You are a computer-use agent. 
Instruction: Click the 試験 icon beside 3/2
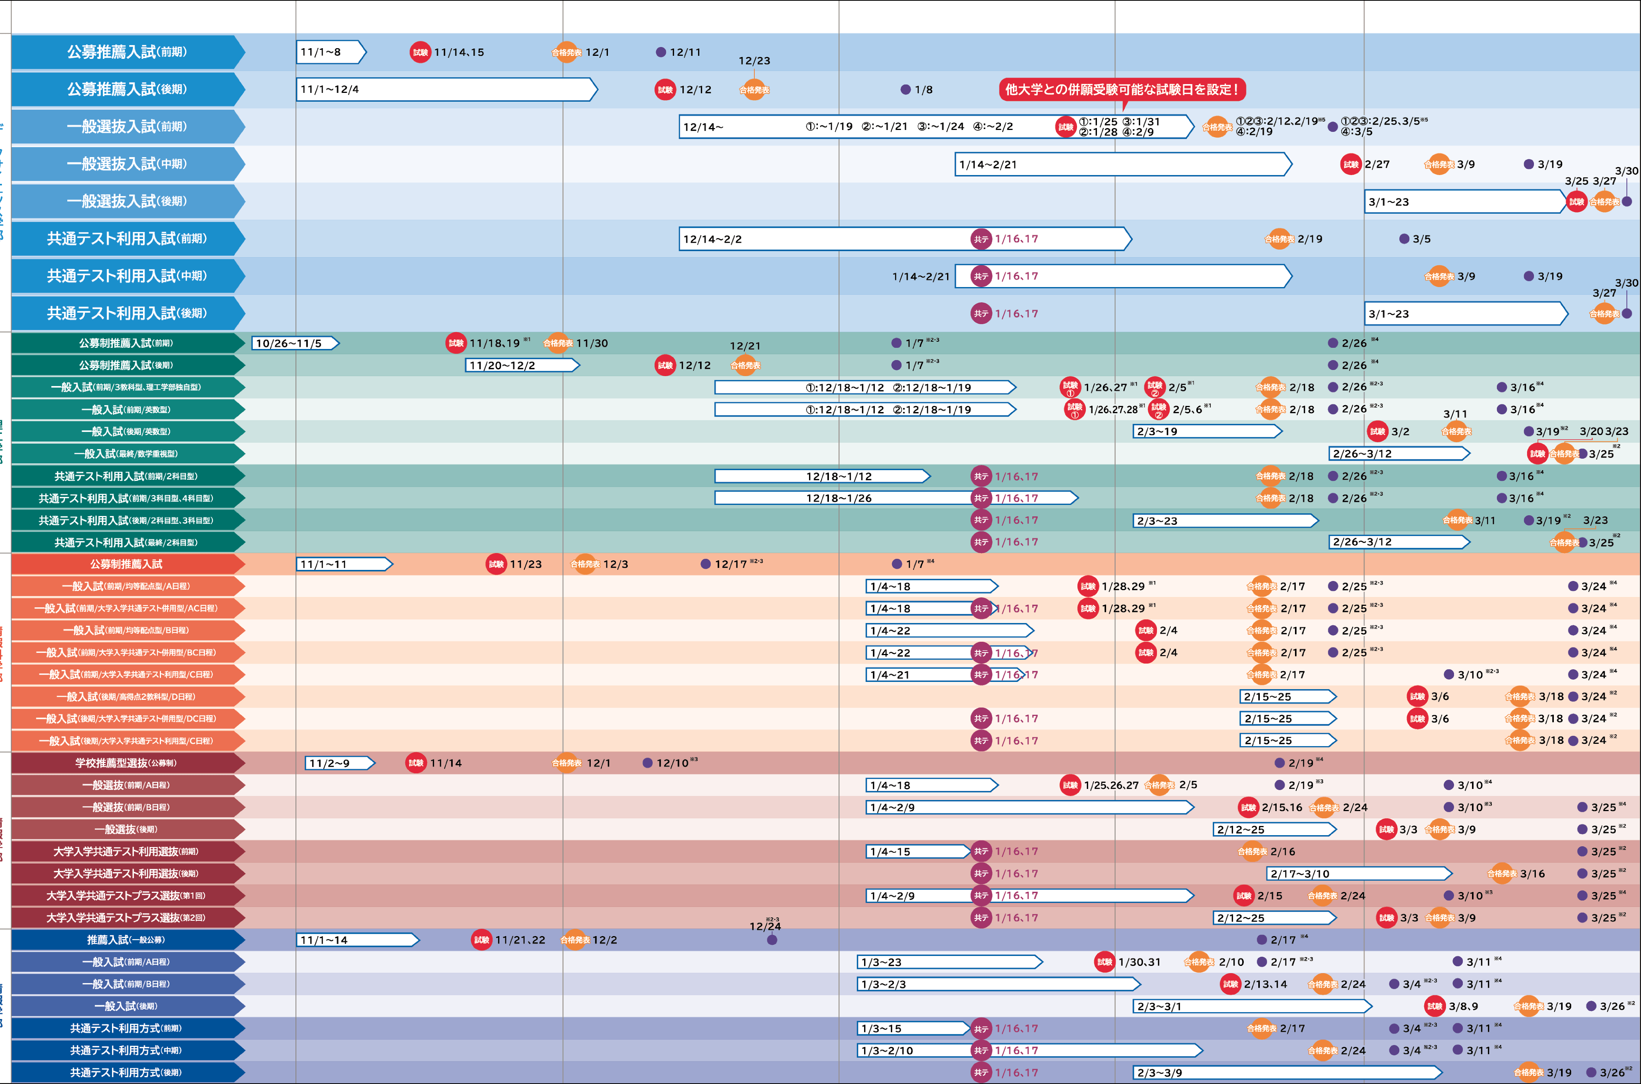click(1378, 432)
